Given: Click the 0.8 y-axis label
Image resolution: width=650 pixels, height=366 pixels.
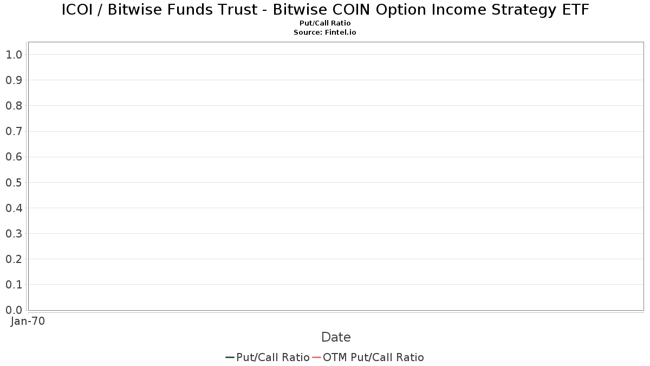Looking at the screenshot, I should click(14, 105).
